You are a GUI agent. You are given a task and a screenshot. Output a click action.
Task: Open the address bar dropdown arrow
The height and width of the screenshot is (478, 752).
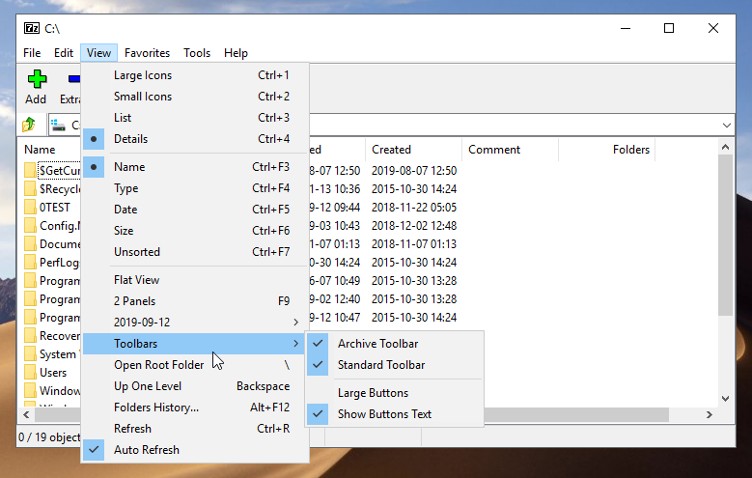[x=727, y=126]
